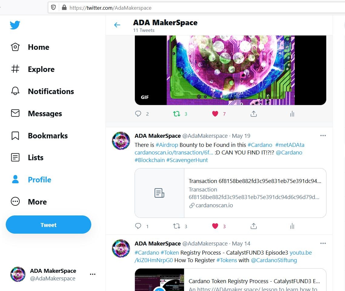Open the @CardanoStiftung mention

[274, 260]
